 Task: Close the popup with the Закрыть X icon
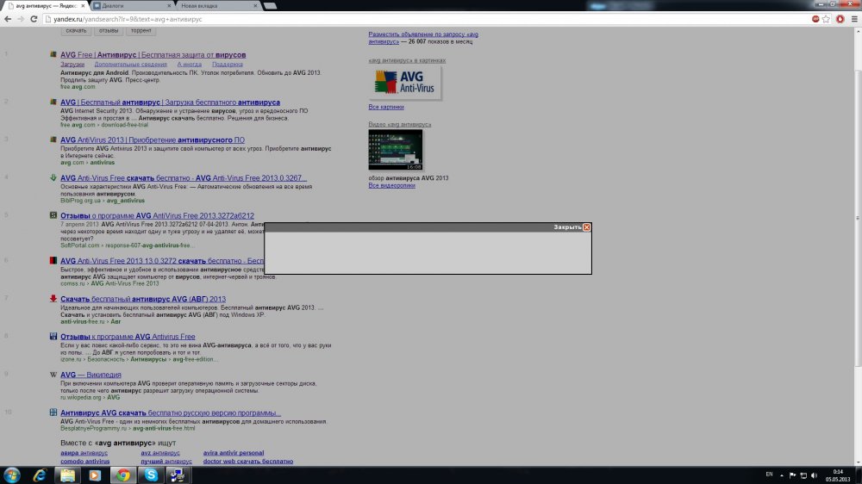(586, 226)
